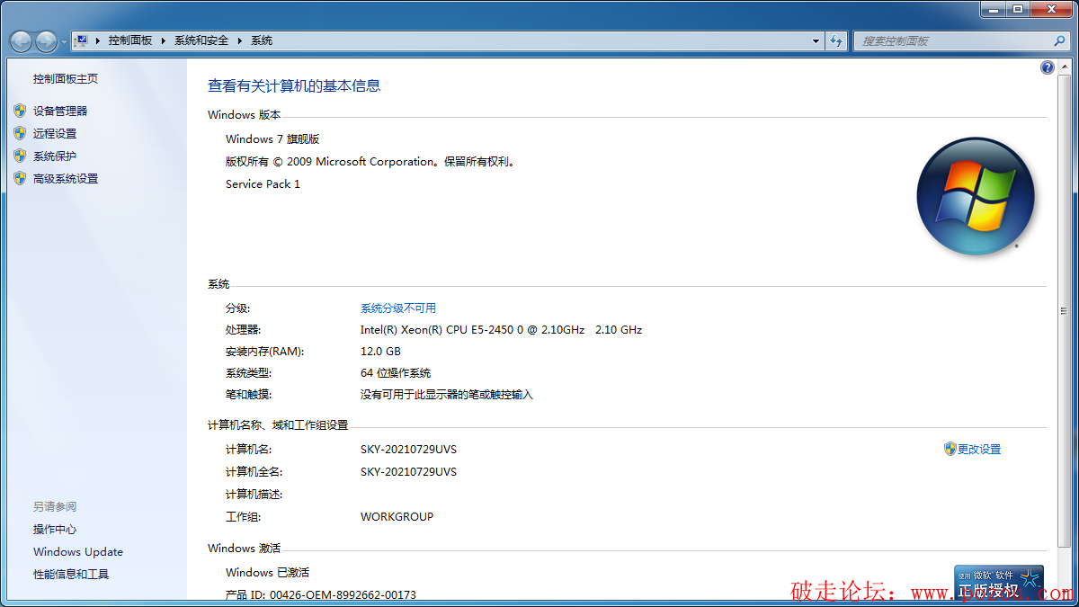This screenshot has width=1079, height=607.
Task: Open 性能信息和工具 link
Action: coord(71,575)
